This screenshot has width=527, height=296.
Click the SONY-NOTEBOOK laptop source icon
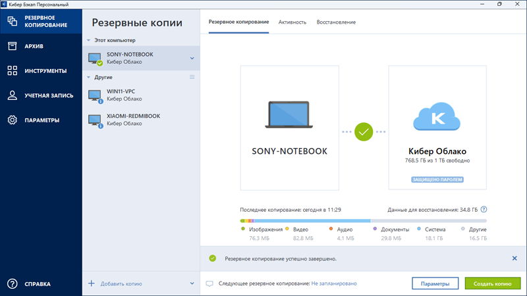pos(289,114)
